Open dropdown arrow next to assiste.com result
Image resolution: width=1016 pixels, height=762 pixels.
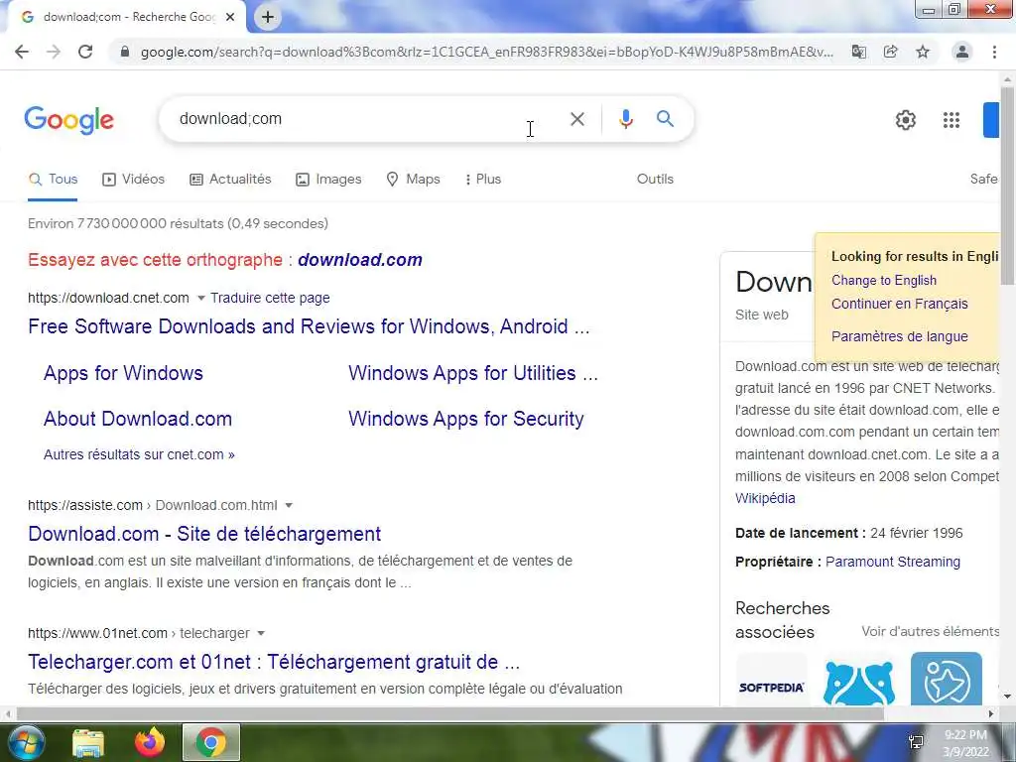289,505
